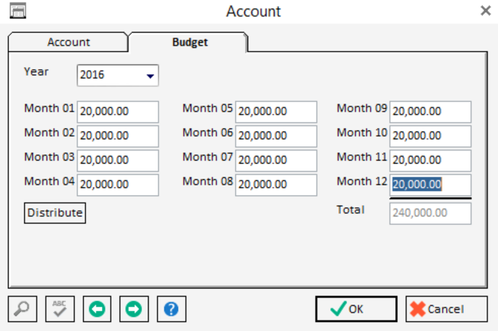Click the ABC spell check icon
The image size is (498, 331).
point(59,309)
